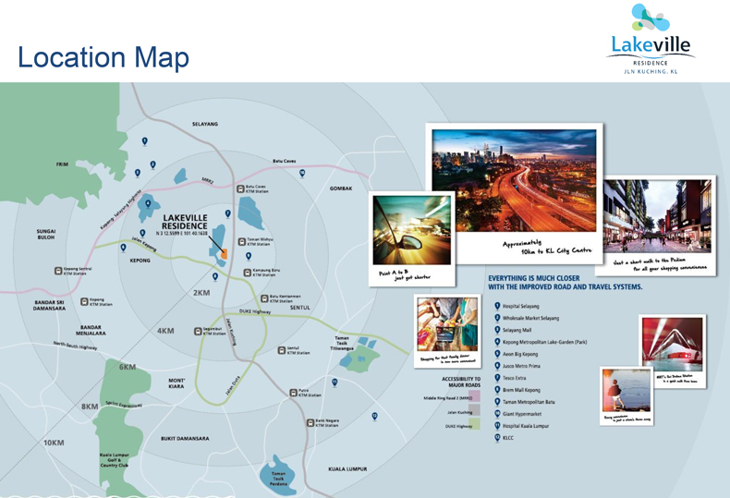The image size is (730, 498).
Task: Click the Segambut KTM Station icon
Action: pyautogui.click(x=198, y=332)
